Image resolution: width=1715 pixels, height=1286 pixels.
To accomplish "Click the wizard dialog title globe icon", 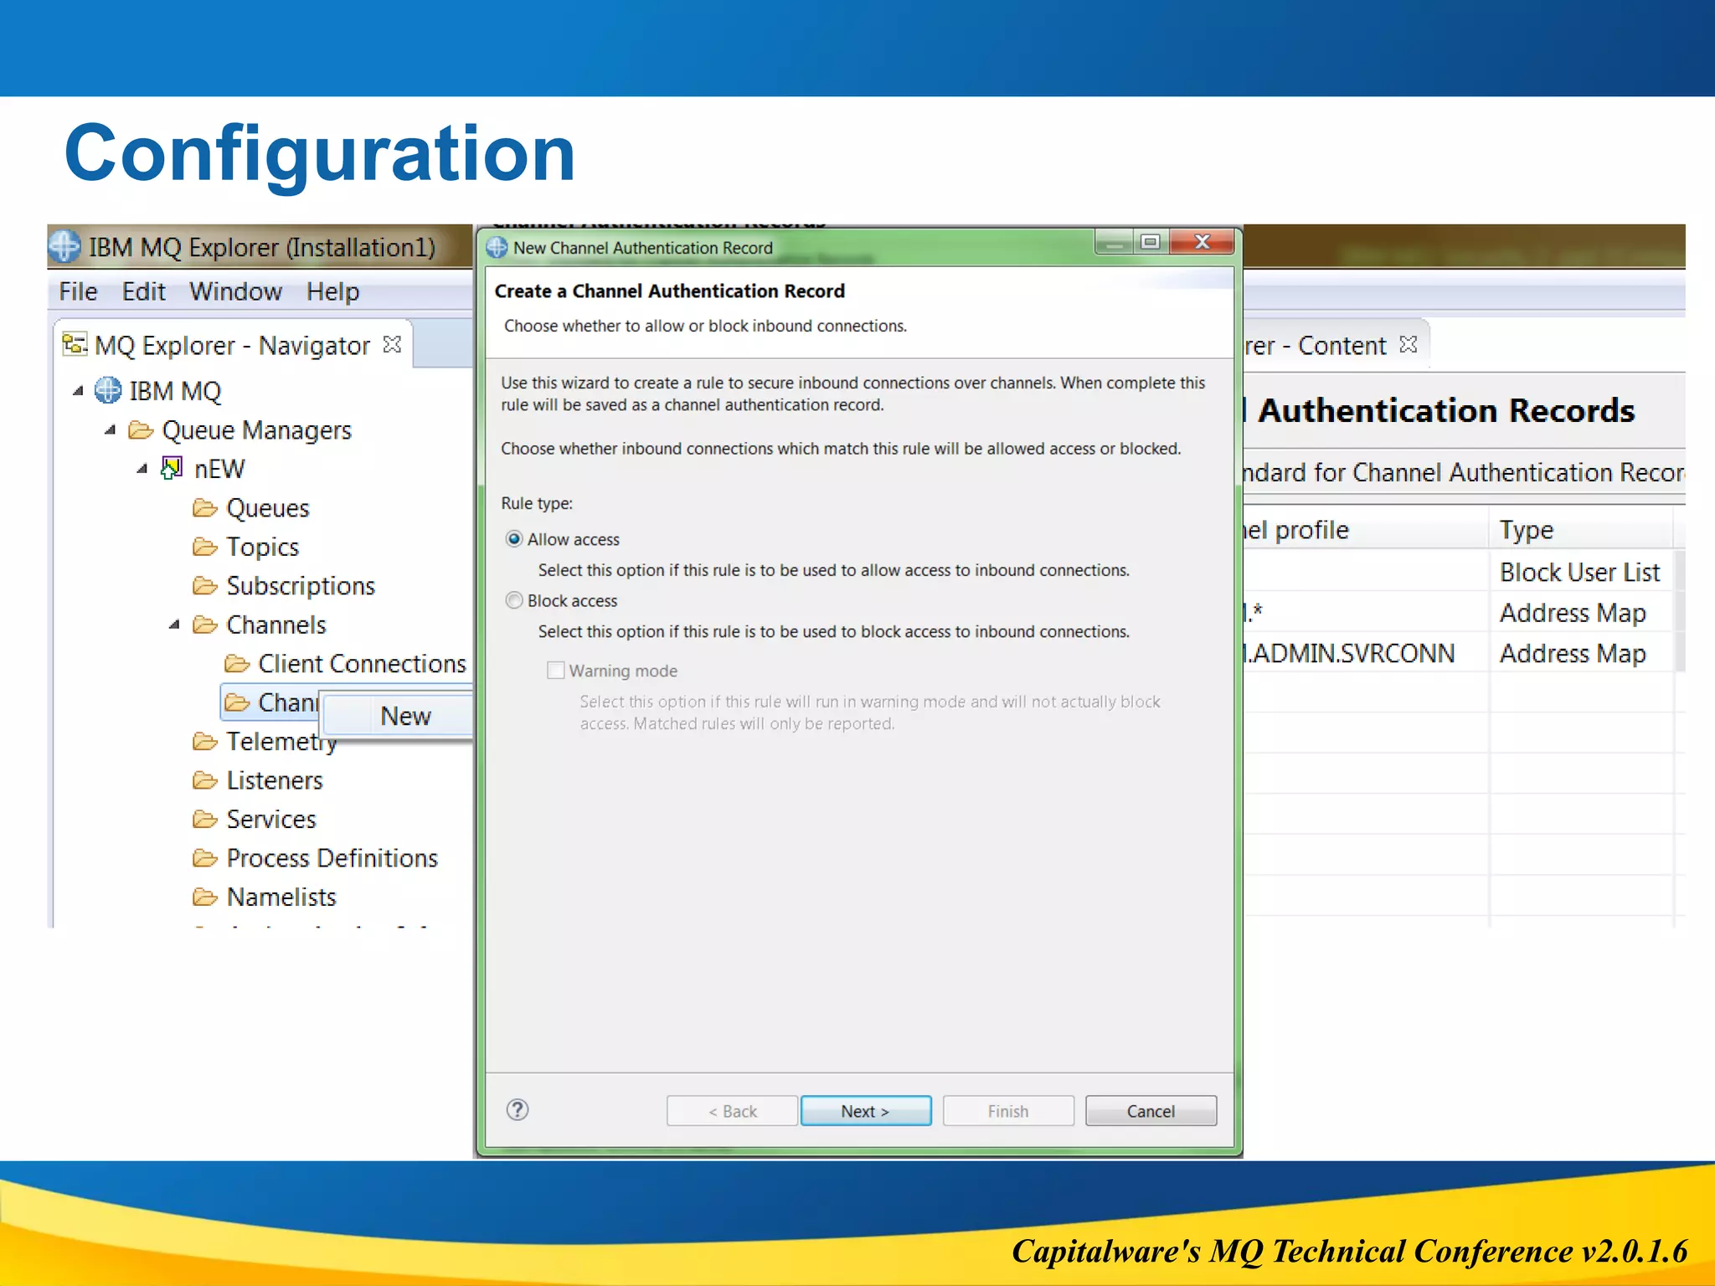I will tap(497, 248).
